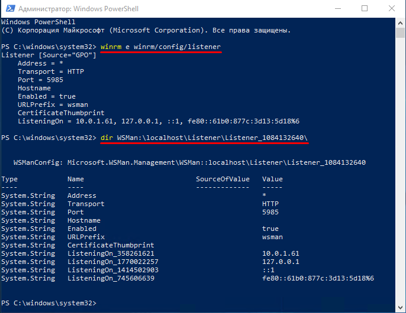Click 'ListeningOn_358261621' name cell

click(x=111, y=253)
